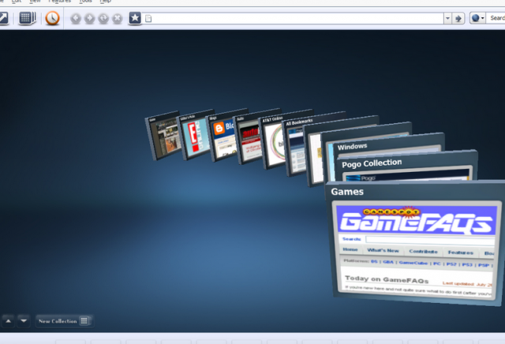Click the 'Today on GameFAQs' heading

(x=387, y=279)
